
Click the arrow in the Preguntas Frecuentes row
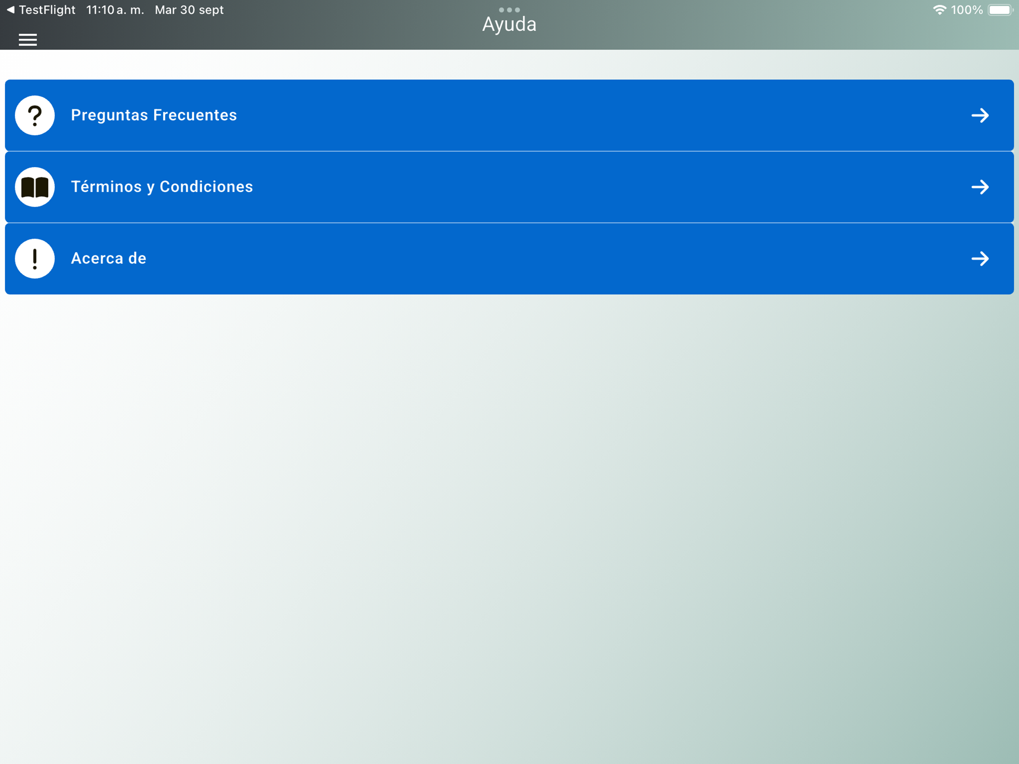(980, 115)
